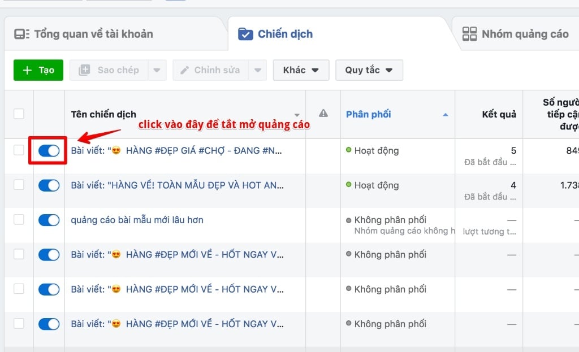Image resolution: width=579 pixels, height=352 pixels.
Task: Open the Nhóm quảng cáo tab
Action: click(x=516, y=34)
